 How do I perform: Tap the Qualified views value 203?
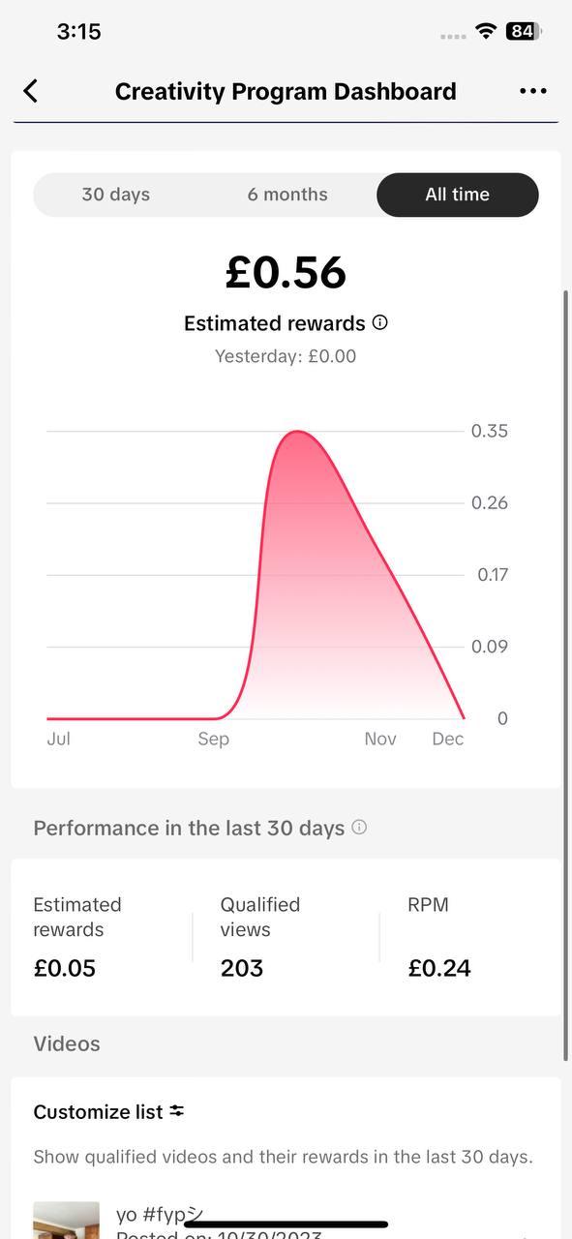tap(242, 968)
